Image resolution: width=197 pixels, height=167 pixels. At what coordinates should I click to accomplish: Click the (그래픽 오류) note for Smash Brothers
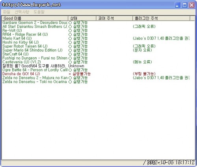pos(144,27)
